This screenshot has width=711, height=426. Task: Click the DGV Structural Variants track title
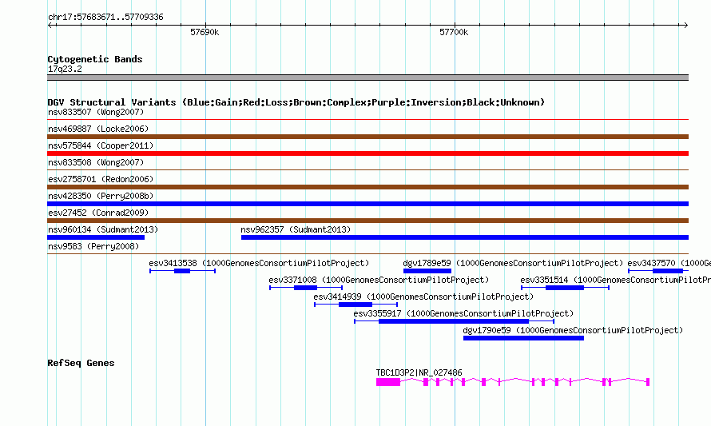click(x=296, y=102)
